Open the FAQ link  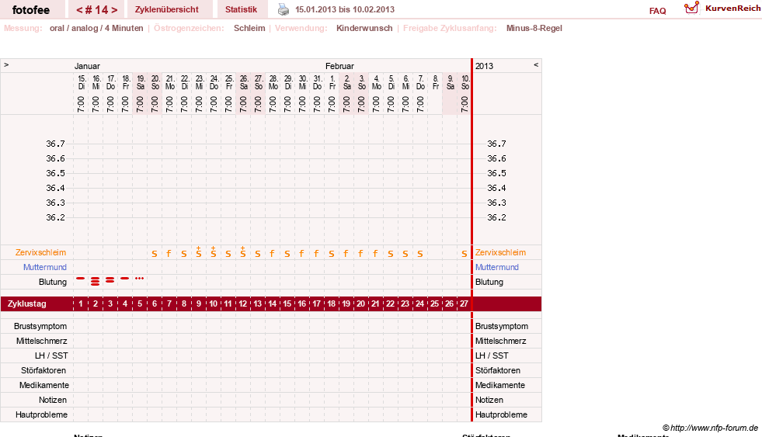[657, 11]
